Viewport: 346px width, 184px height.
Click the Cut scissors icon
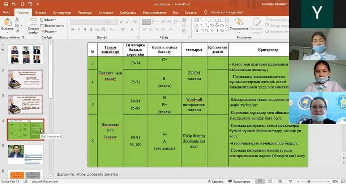pyautogui.click(x=17, y=20)
